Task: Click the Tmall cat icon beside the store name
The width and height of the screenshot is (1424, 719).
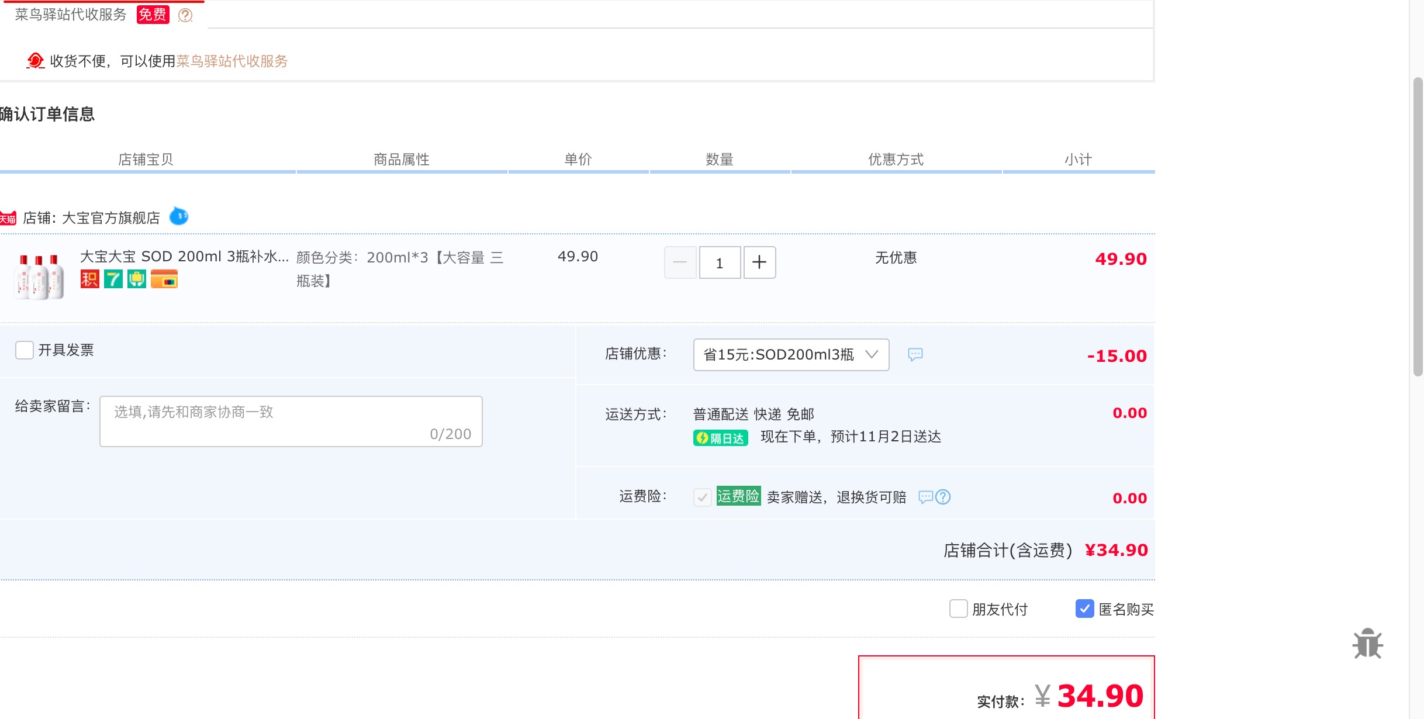Action: pos(8,217)
